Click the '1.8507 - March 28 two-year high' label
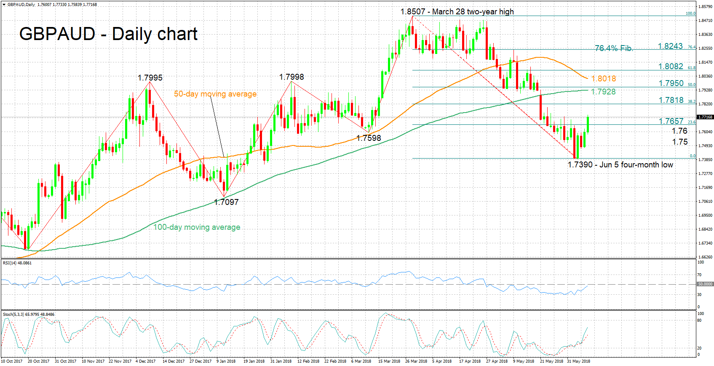The height and width of the screenshot is (366, 714). point(457,12)
